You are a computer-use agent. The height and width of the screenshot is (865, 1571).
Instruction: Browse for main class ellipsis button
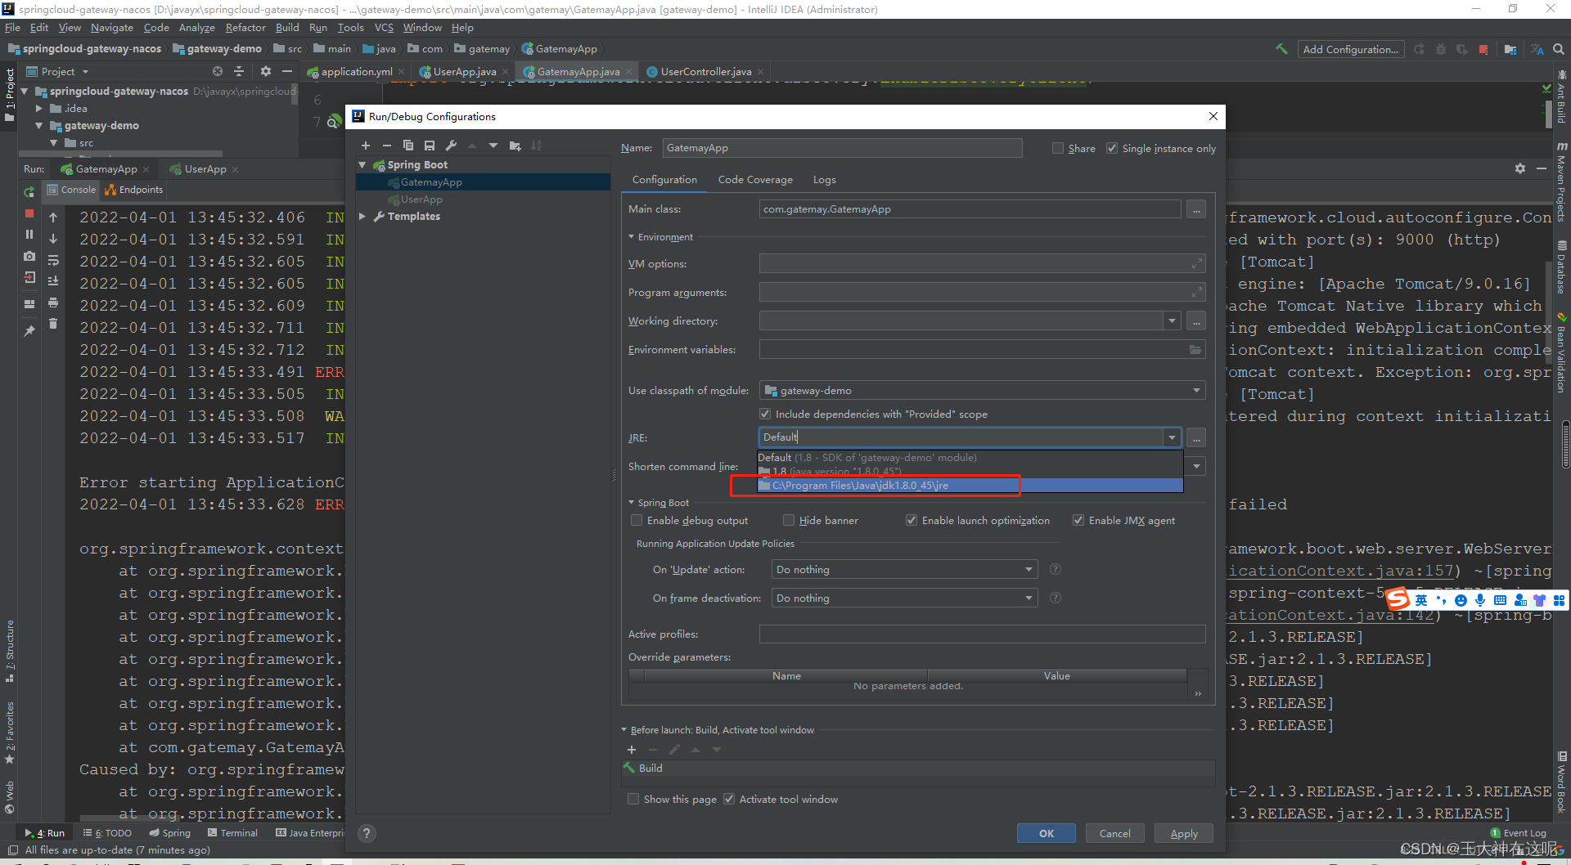point(1196,209)
